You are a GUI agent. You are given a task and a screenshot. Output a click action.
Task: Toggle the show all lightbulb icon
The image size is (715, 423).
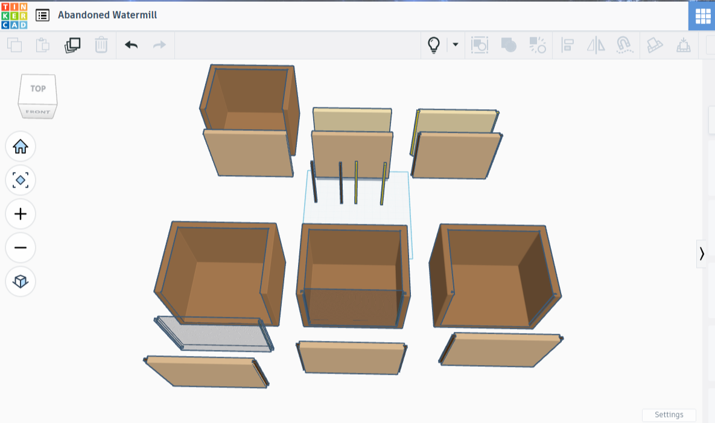pos(434,45)
